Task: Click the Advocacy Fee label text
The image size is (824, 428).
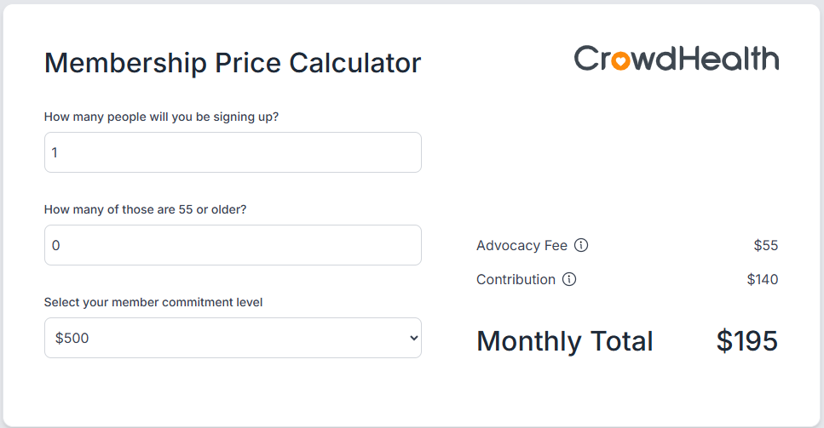Action: click(521, 246)
